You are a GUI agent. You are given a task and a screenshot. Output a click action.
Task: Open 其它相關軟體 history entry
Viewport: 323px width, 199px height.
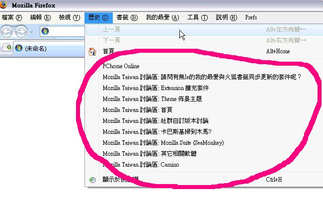tap(204, 154)
